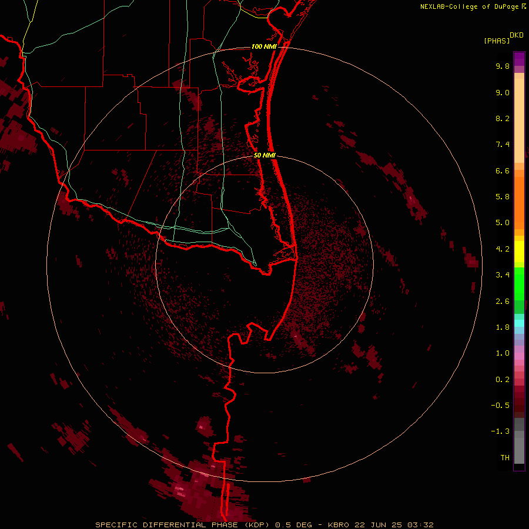Click the 0.2 color scale value
Image resolution: width=529 pixels, height=529 pixels.
[x=503, y=380]
